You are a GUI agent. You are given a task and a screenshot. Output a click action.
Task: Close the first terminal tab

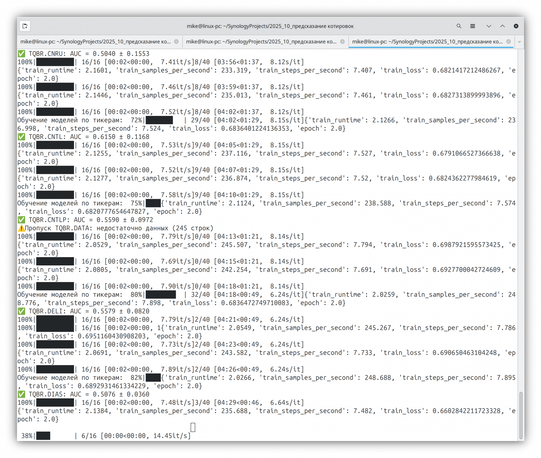(176, 42)
